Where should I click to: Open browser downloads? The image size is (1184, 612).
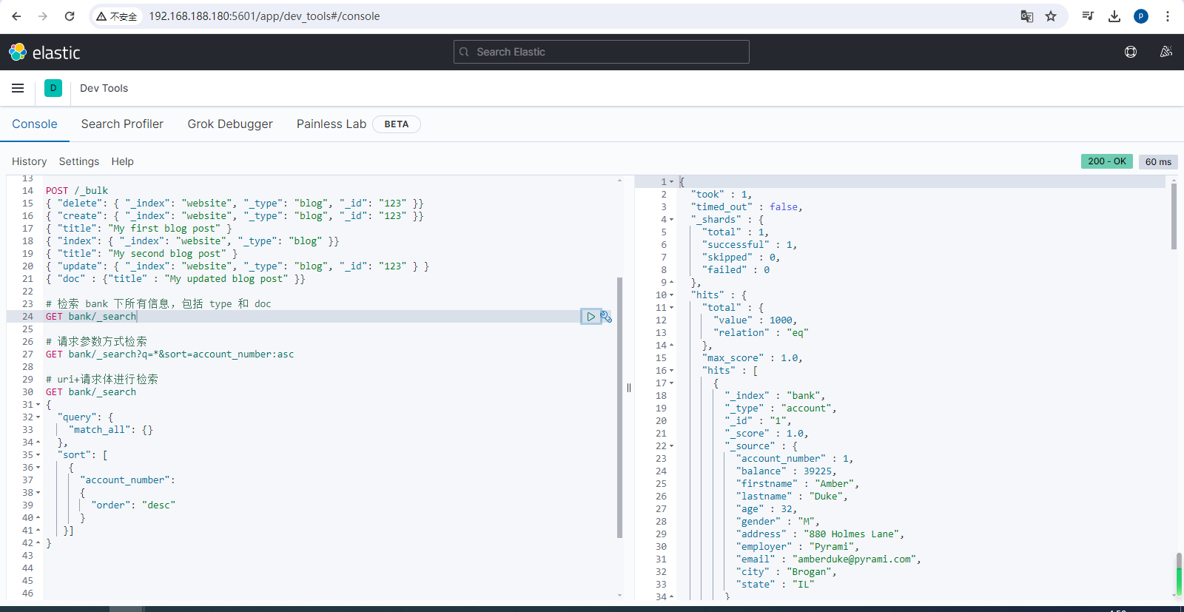[1114, 16]
